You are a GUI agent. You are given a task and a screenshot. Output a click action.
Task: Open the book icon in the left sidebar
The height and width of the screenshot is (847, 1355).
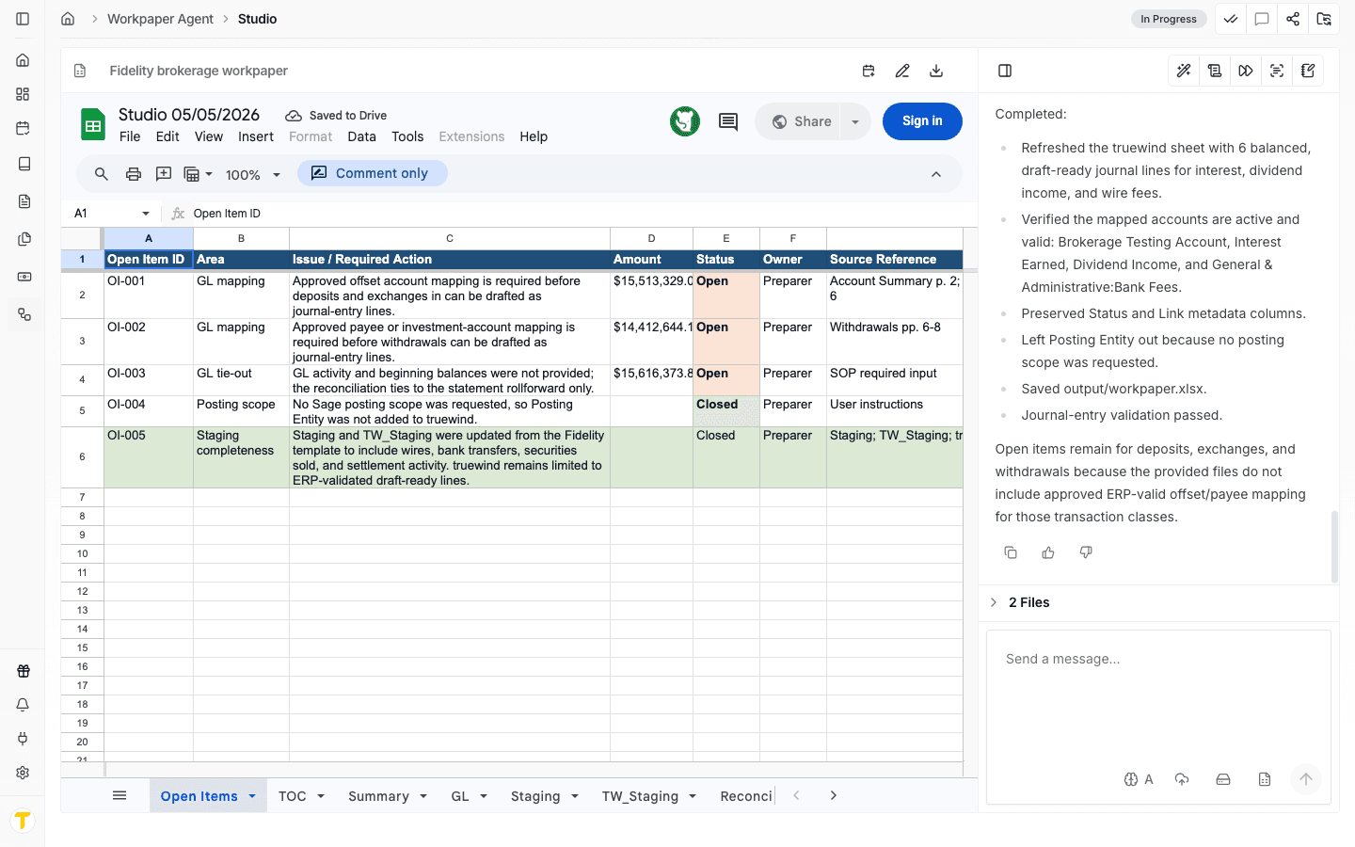pos(23,164)
